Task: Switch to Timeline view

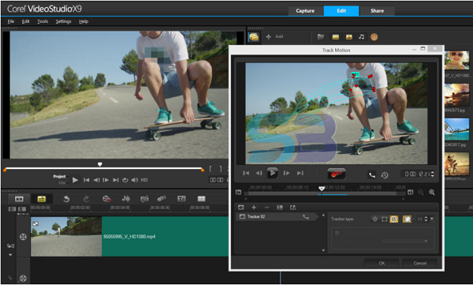Action: click(42, 199)
